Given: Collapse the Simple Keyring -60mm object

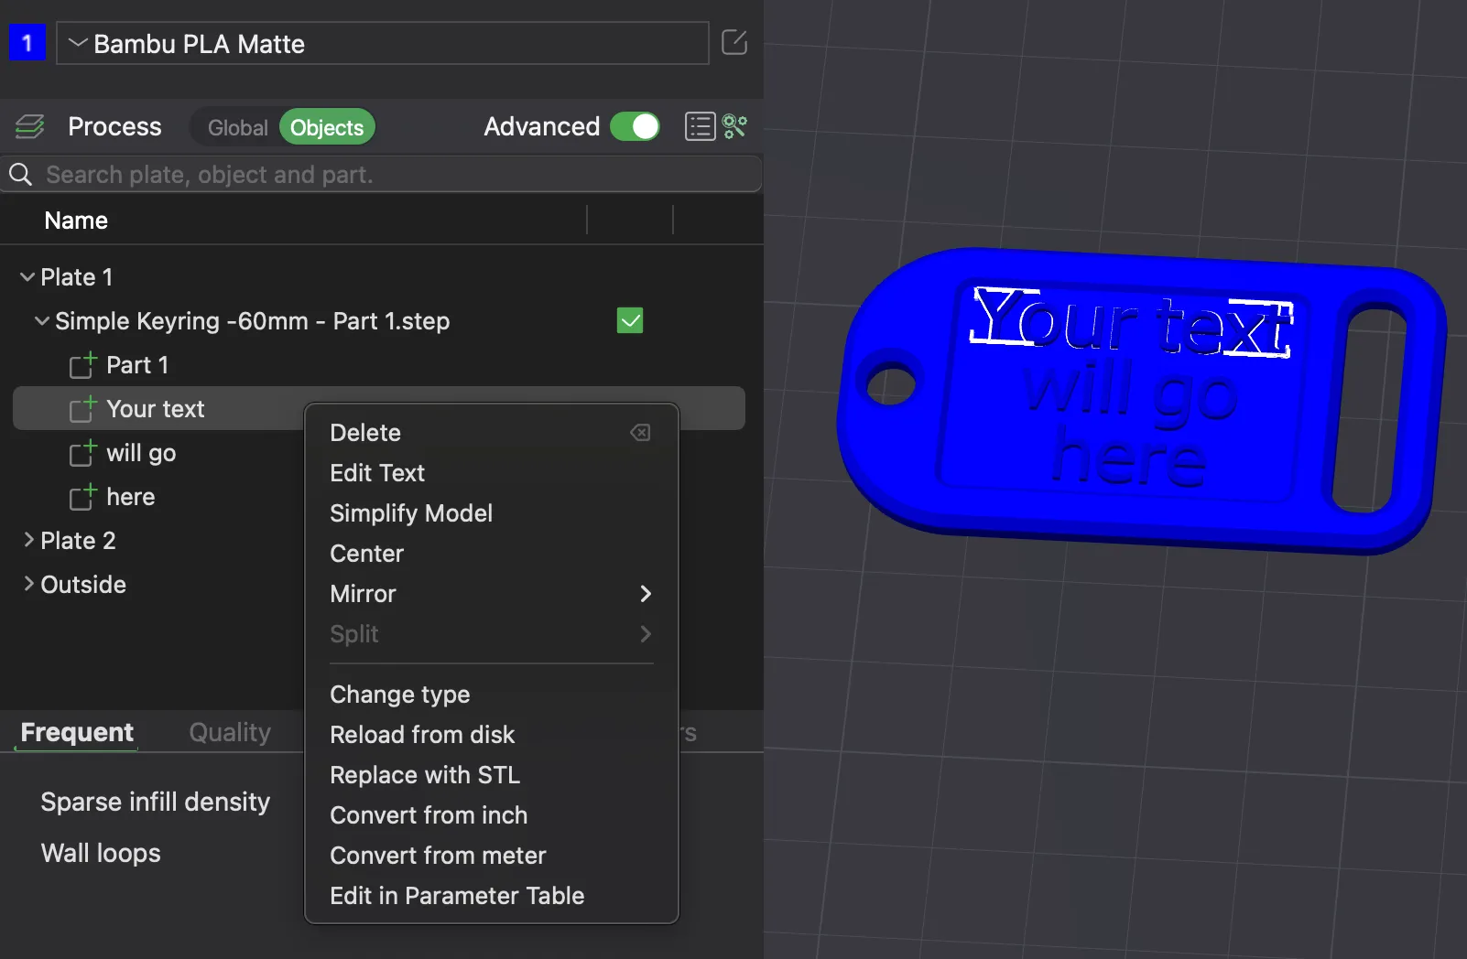Looking at the screenshot, I should pos(40,320).
